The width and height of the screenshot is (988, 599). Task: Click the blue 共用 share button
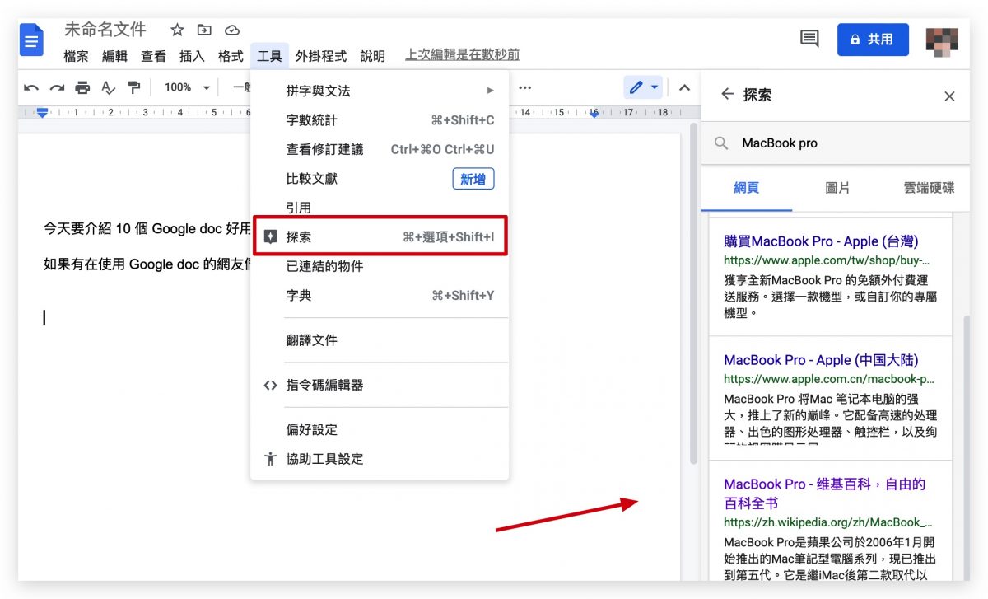pyautogui.click(x=873, y=40)
